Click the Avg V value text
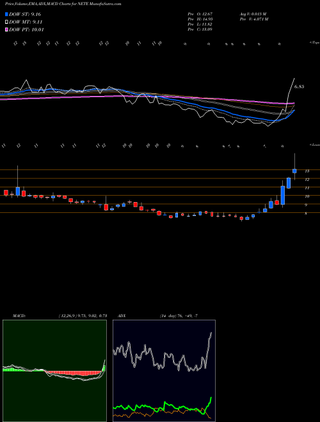320x422 pixels. (253, 13)
